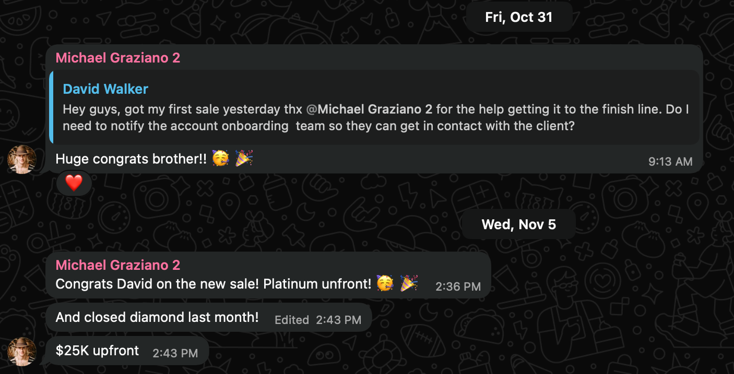Select the "And closed diamond last month!" message
This screenshot has height=374, width=734.
(x=157, y=317)
